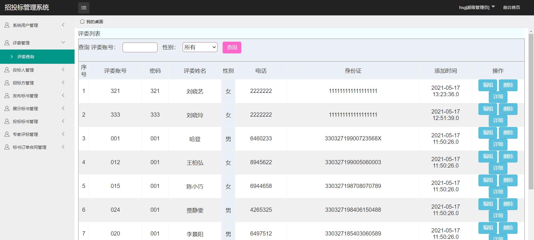Click user icon next to 招标方管理
The width and height of the screenshot is (534, 240).
(x=7, y=83)
